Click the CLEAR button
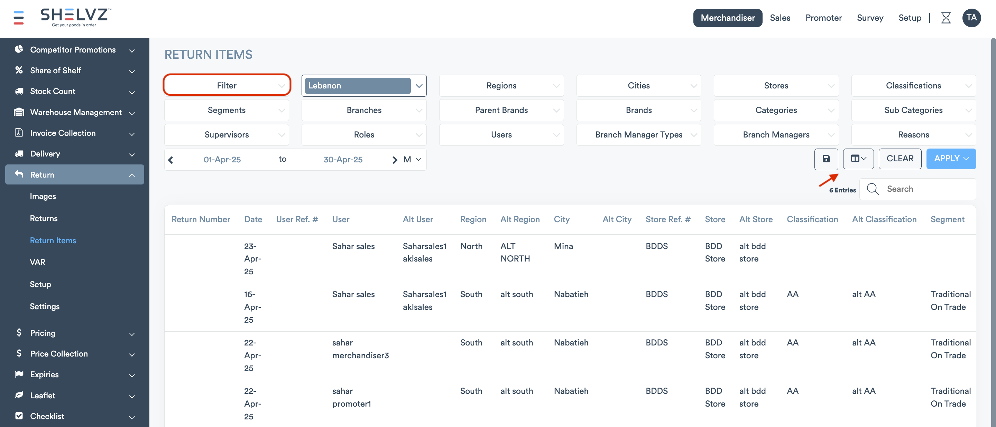The width and height of the screenshot is (996, 427). (899, 159)
